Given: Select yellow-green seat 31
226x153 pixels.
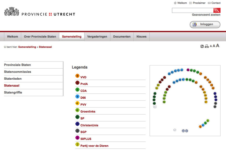Looking at the screenshot, I should 157,88.
